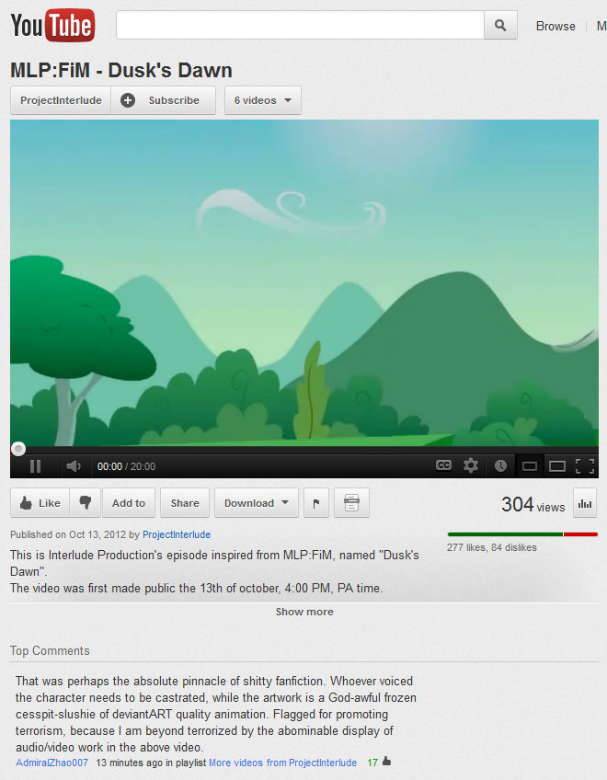
Task: Toggle closed captions CC
Action: click(443, 465)
